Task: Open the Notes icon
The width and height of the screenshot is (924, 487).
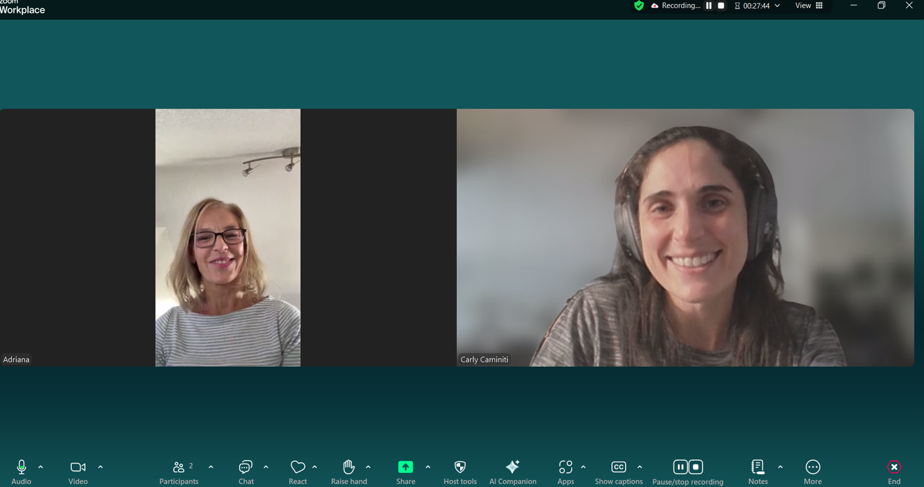Action: tap(758, 467)
